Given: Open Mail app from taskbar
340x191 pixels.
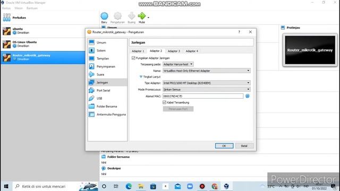Looking at the screenshot, I should 177,186.
